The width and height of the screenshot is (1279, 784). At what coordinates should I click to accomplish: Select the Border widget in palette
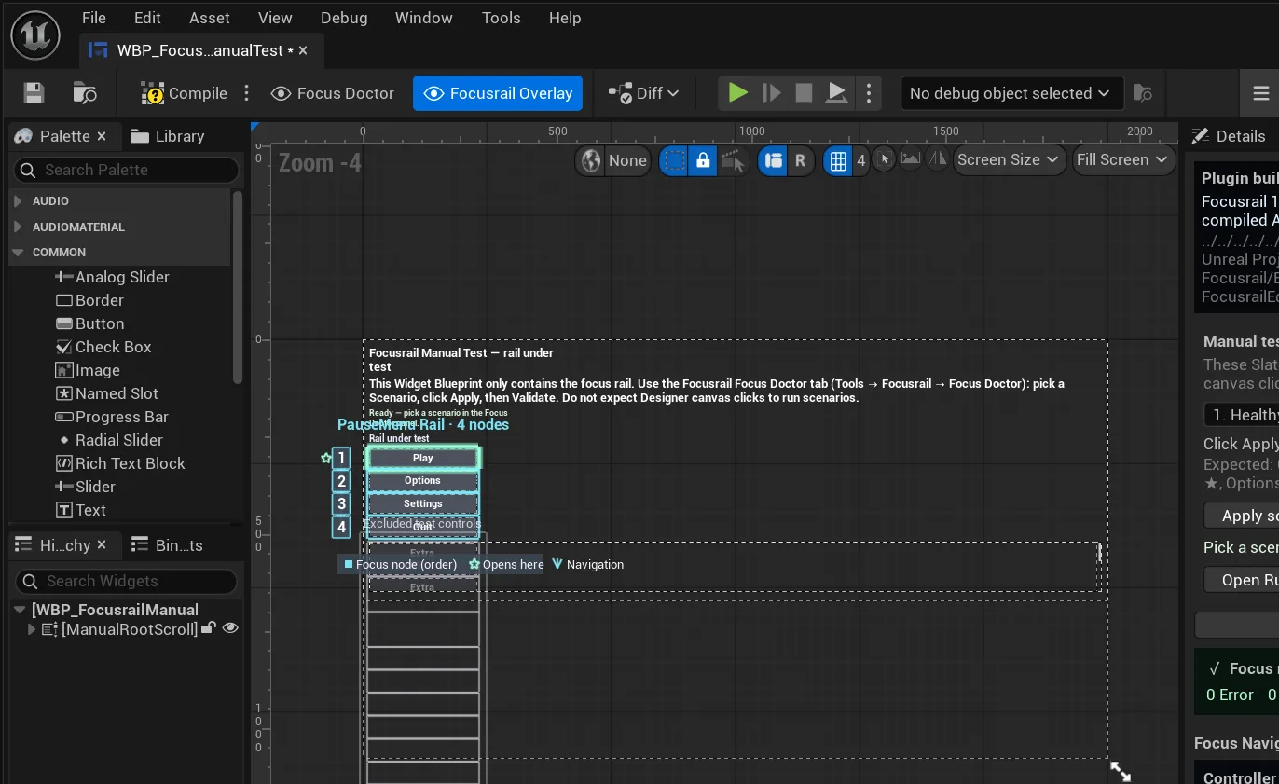(x=89, y=300)
